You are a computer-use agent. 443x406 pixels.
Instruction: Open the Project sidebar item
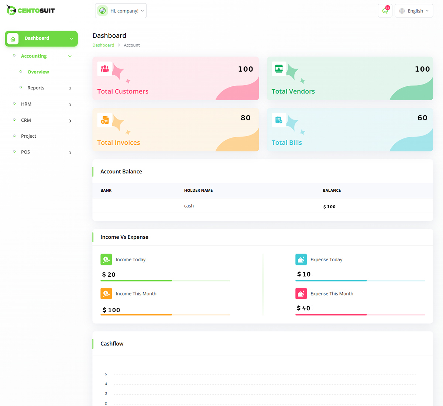(28, 136)
